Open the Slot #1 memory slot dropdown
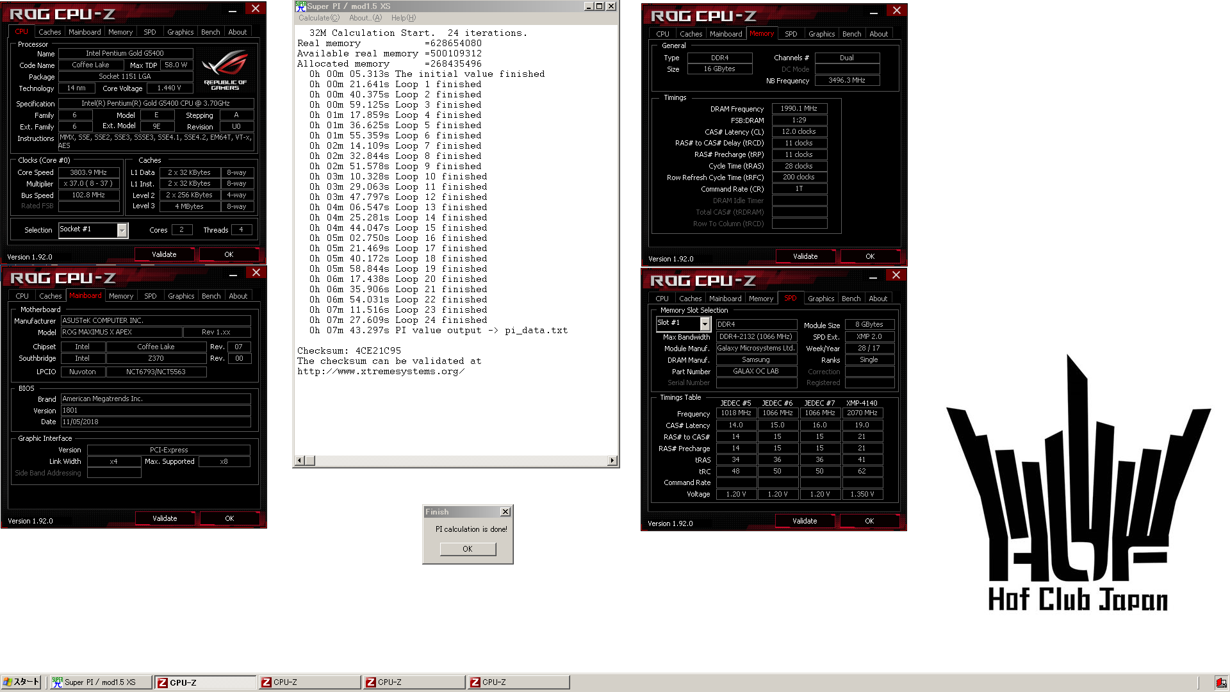 pos(705,324)
